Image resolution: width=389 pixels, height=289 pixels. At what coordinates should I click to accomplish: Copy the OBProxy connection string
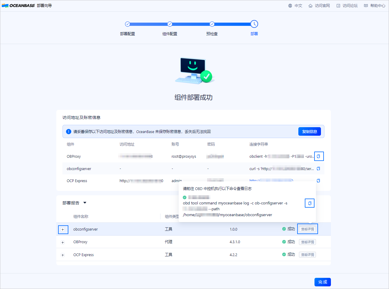(319, 156)
